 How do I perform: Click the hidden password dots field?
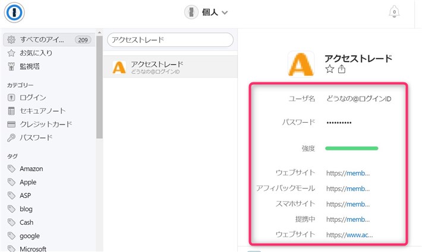point(339,123)
